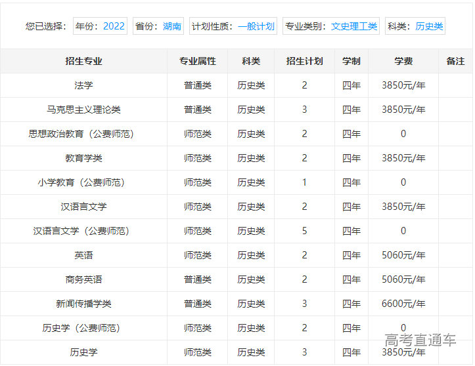Click the 科类 历史类 filter

pyautogui.click(x=415, y=26)
